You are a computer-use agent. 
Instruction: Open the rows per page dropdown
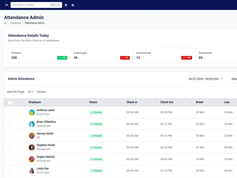(x=31, y=92)
